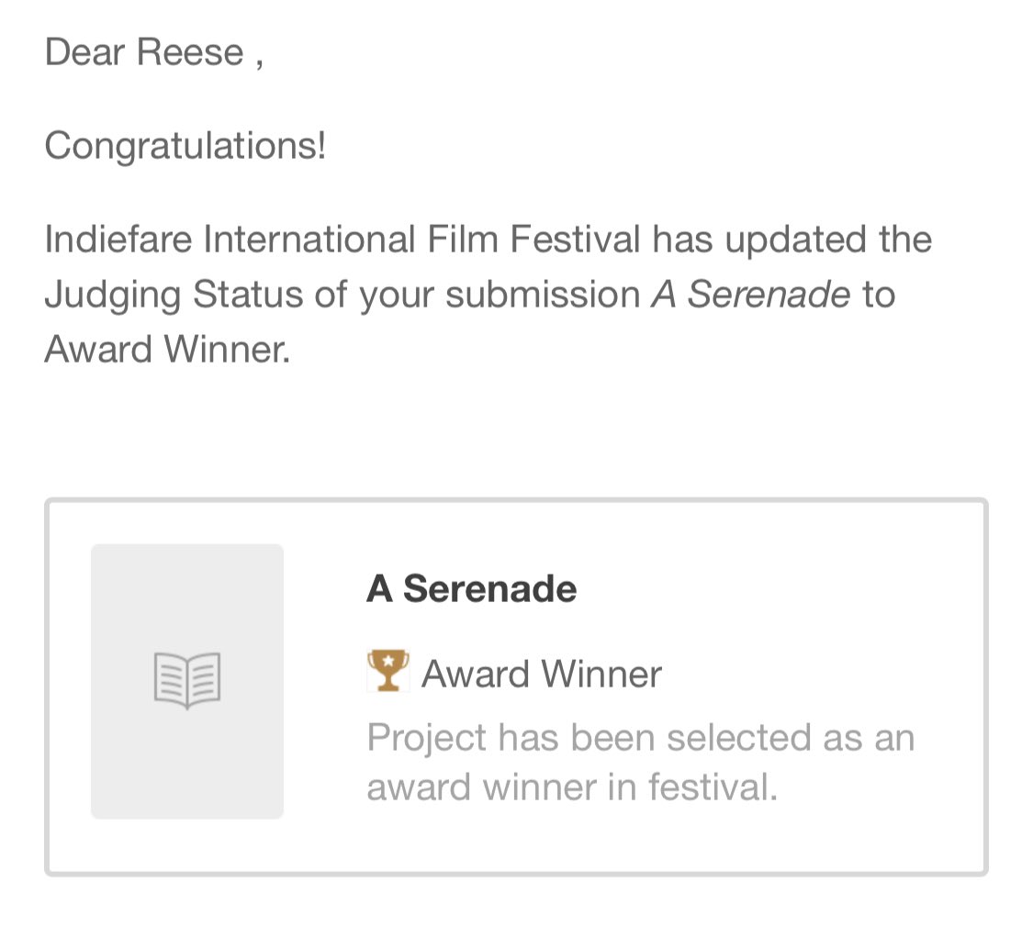The height and width of the screenshot is (926, 1033).
Task: Click the gold trophy icon
Action: point(387,672)
